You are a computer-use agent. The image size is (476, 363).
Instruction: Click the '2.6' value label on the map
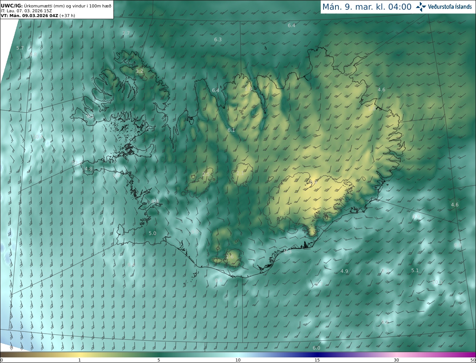click(x=230, y=256)
